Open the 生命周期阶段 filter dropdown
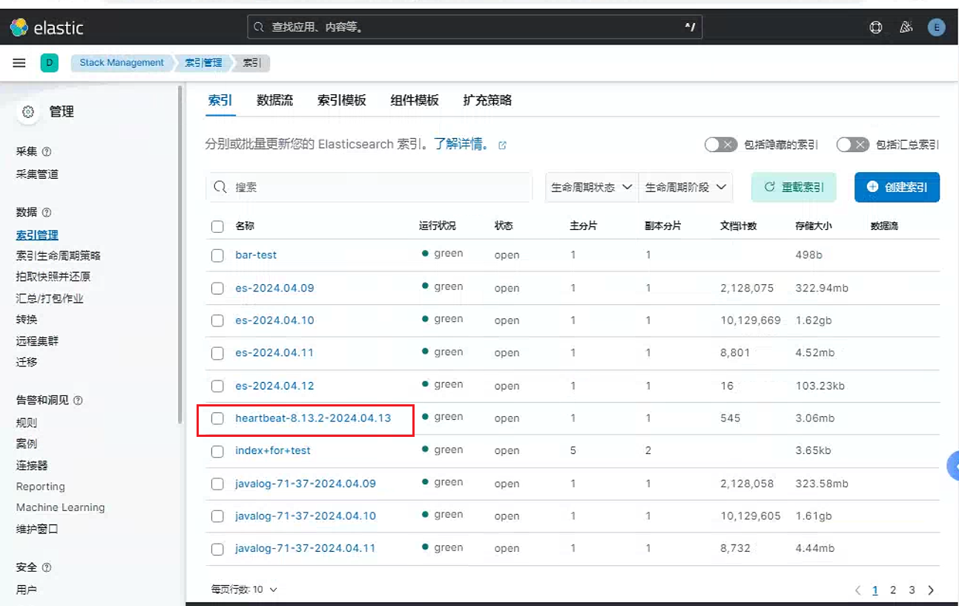959x606 pixels. [685, 187]
